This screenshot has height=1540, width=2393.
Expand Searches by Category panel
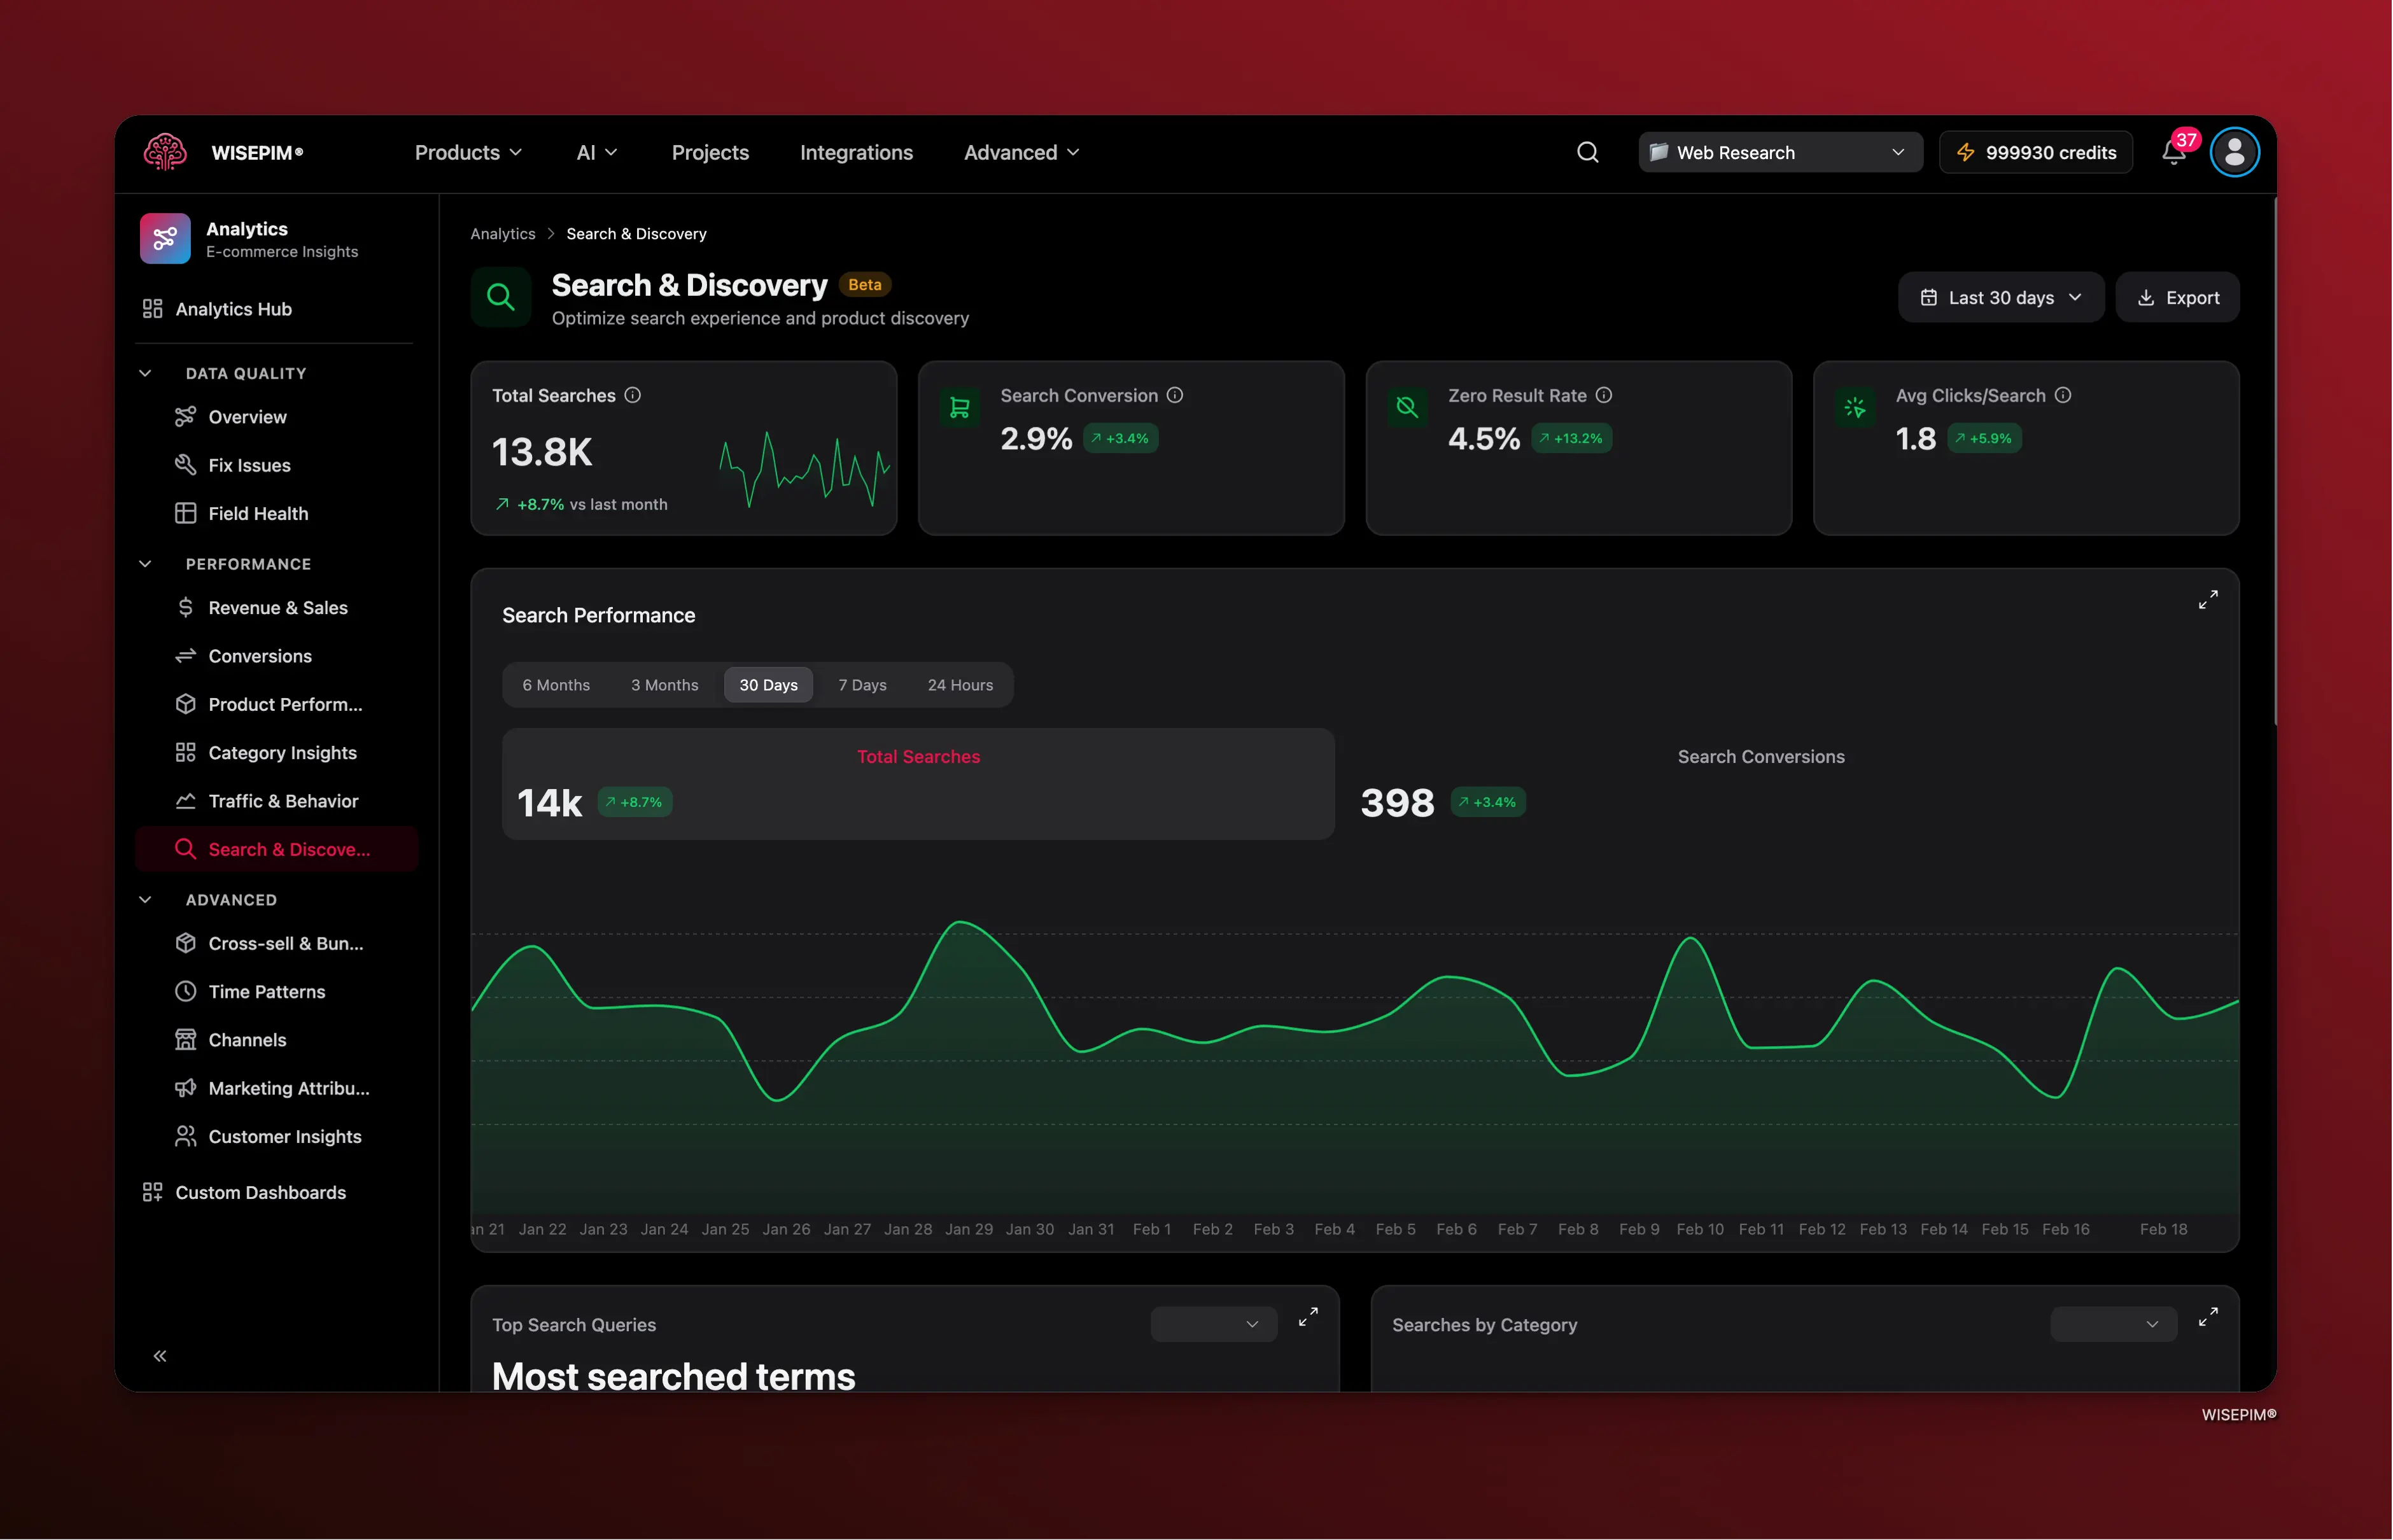point(2209,1316)
